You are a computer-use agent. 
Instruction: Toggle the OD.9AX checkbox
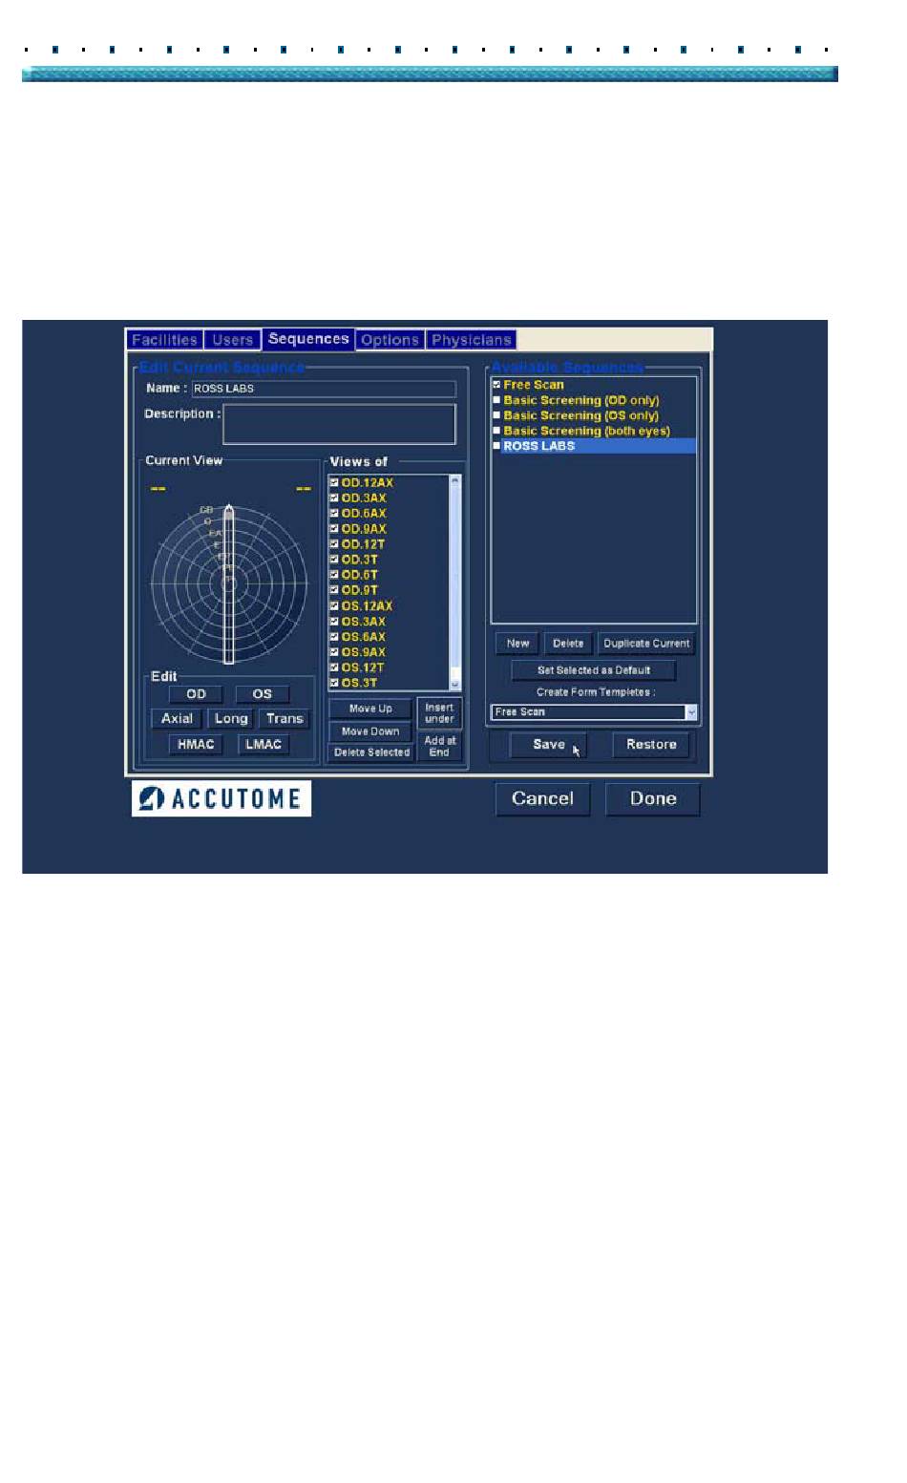pos(334,529)
